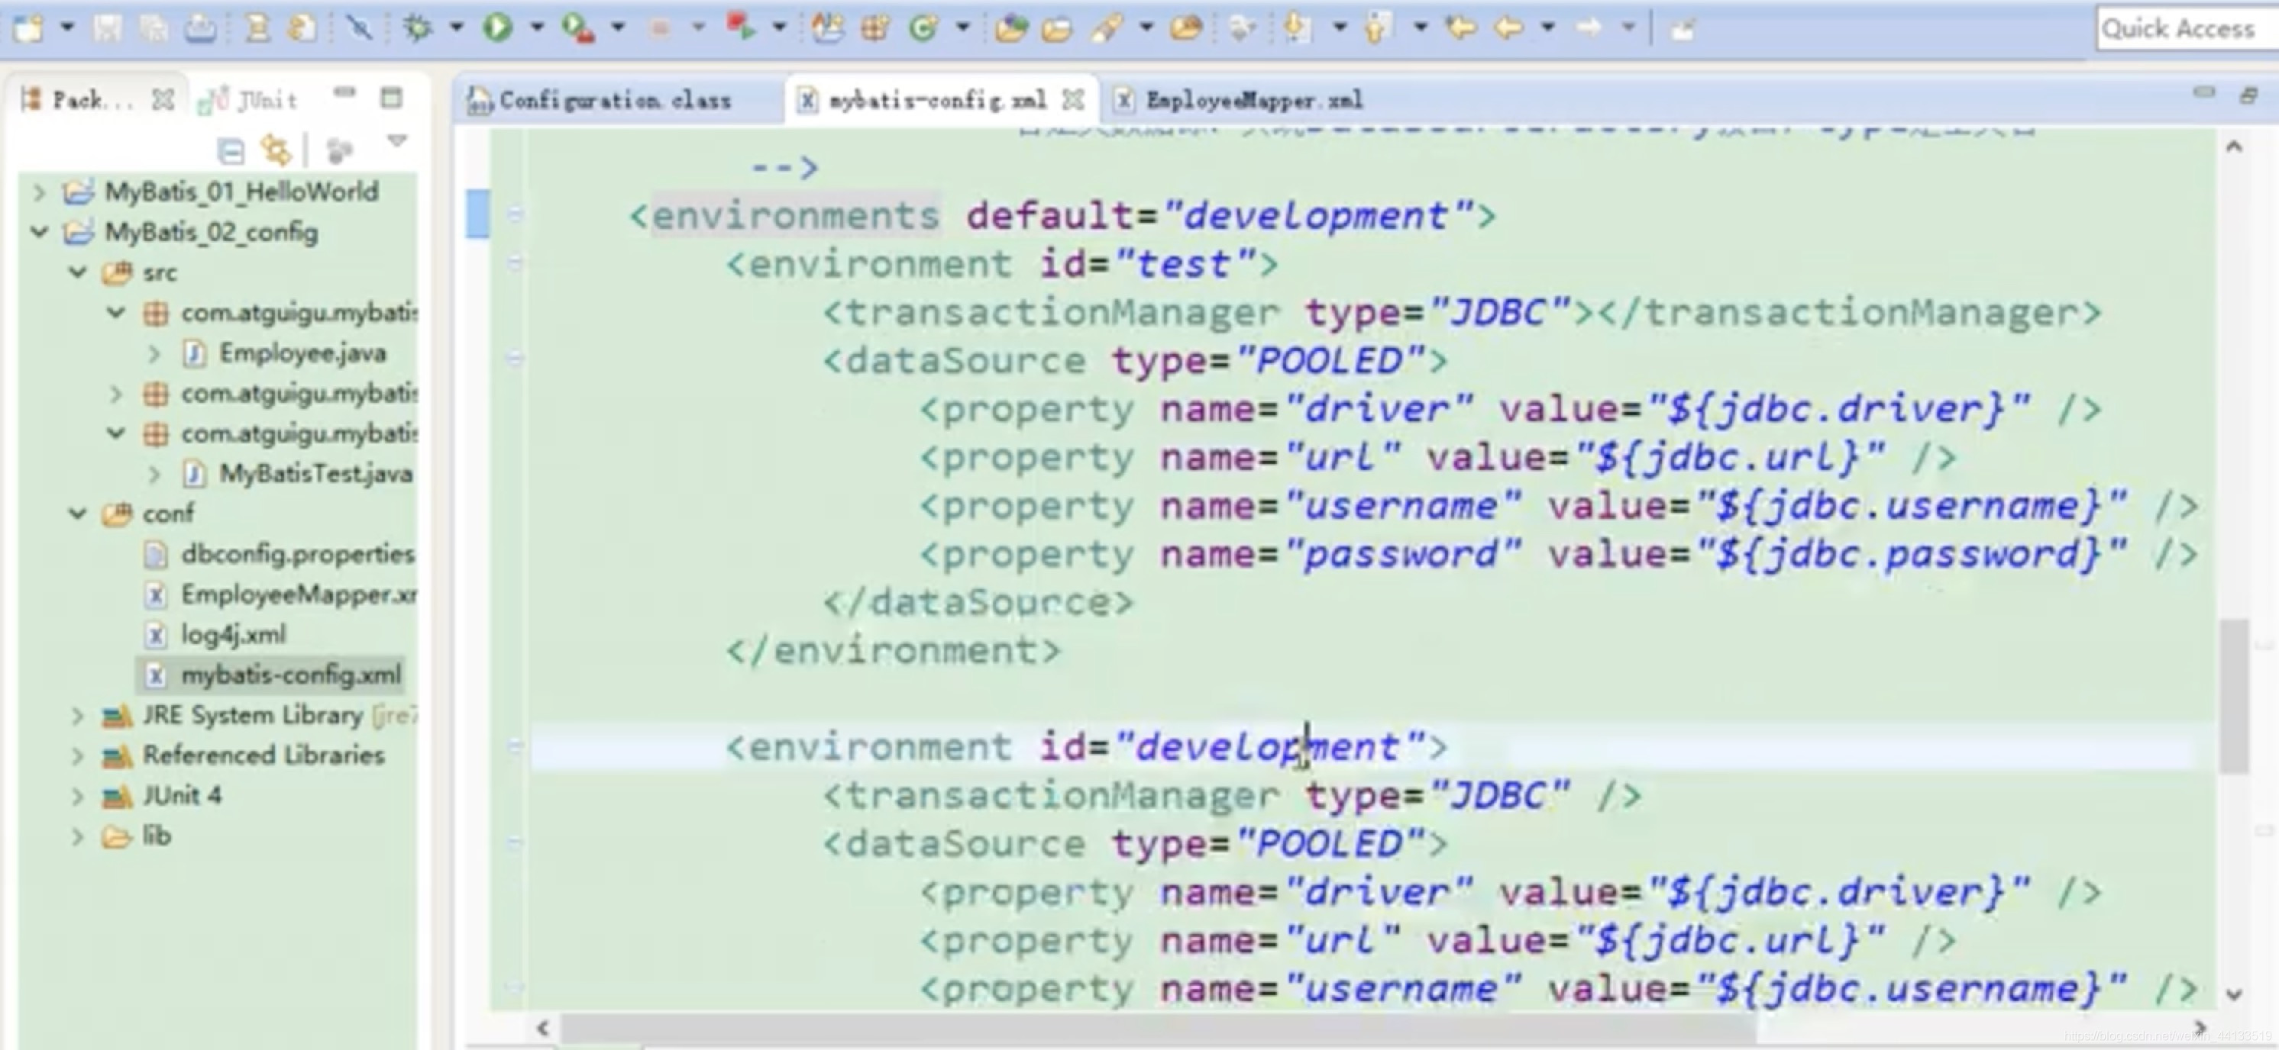2279x1050 pixels.
Task: Click the Debug bug icon
Action: pyautogui.click(x=418, y=28)
